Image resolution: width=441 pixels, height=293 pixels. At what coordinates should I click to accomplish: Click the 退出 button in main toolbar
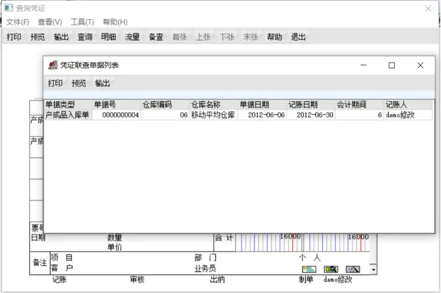pyautogui.click(x=298, y=37)
